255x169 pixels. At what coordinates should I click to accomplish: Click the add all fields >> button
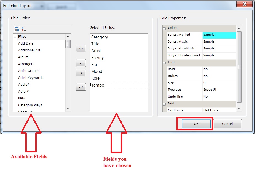pyautogui.click(x=80, y=48)
